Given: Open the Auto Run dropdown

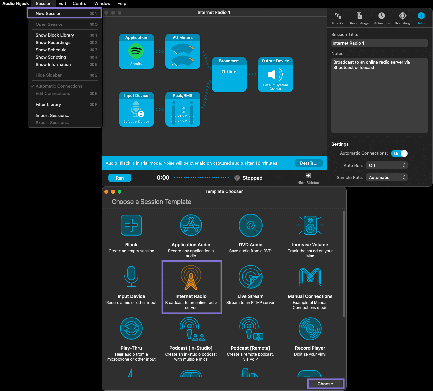Looking at the screenshot, I should pyautogui.click(x=387, y=165).
